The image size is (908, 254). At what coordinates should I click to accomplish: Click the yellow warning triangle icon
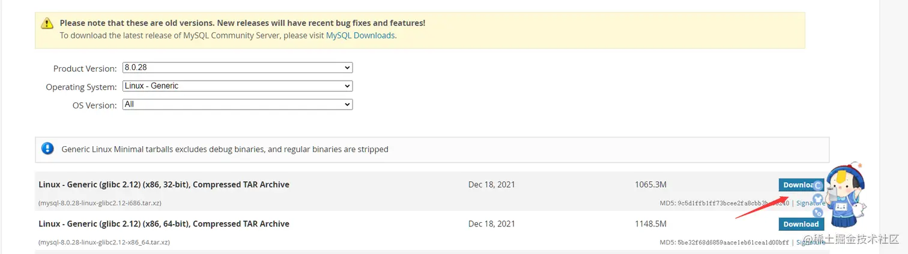(47, 23)
